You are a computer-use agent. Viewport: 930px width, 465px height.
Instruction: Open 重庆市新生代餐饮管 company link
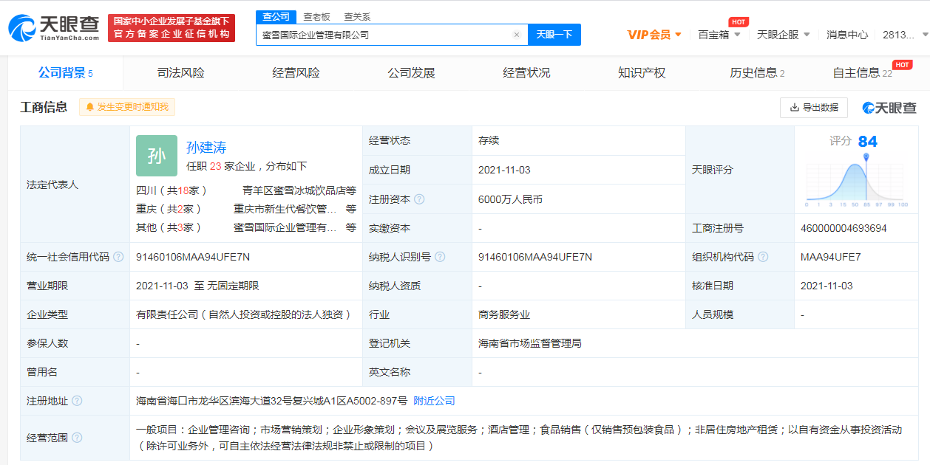pos(285,209)
